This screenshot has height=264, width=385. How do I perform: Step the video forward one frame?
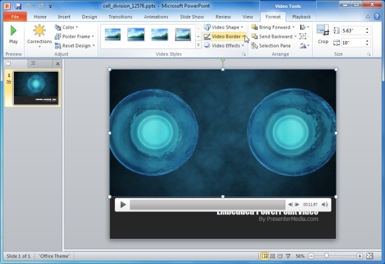297,204
